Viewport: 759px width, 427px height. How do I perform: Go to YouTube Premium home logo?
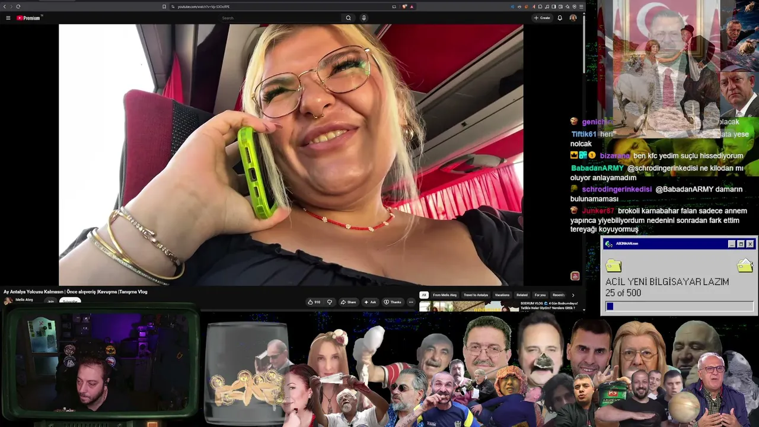pyautogui.click(x=28, y=18)
